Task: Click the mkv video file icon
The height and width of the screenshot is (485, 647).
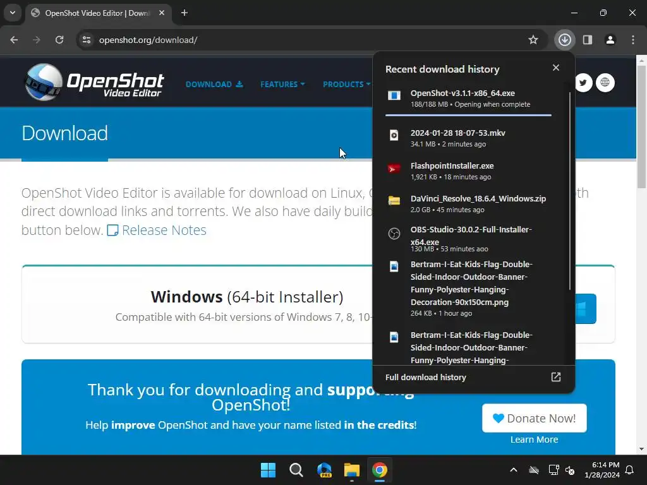Action: click(394, 135)
